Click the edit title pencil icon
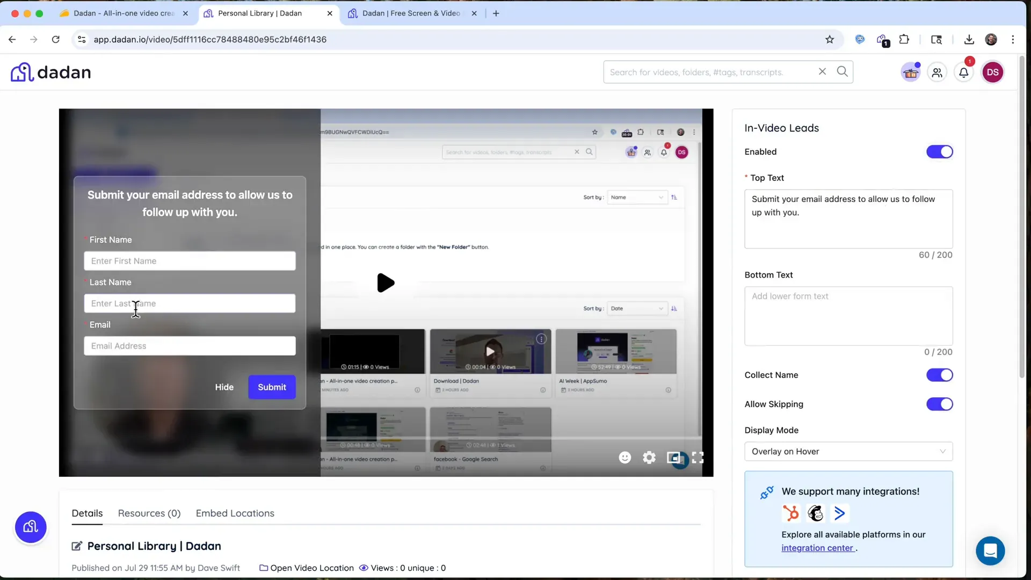Screen dimensions: 1031x580 (x=77, y=546)
